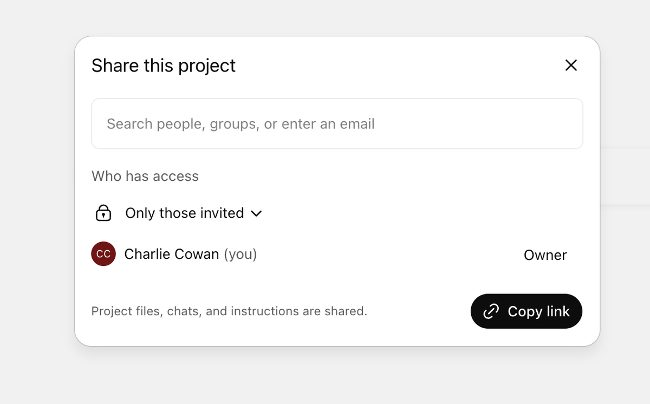Select the circular maroon profile icon

click(103, 253)
